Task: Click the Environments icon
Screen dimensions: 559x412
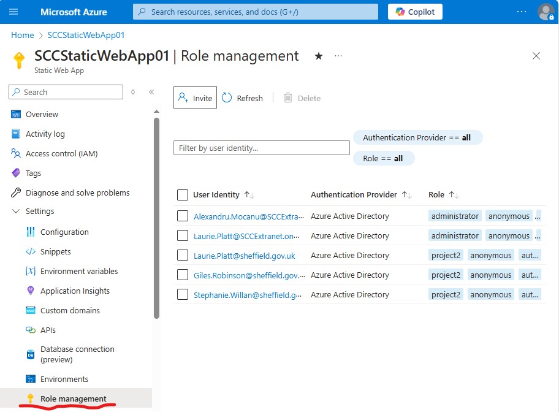Action: tap(31, 379)
